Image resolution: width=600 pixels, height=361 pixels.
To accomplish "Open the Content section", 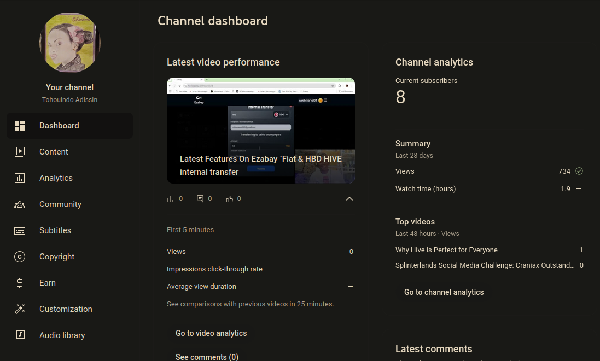I will (69, 152).
